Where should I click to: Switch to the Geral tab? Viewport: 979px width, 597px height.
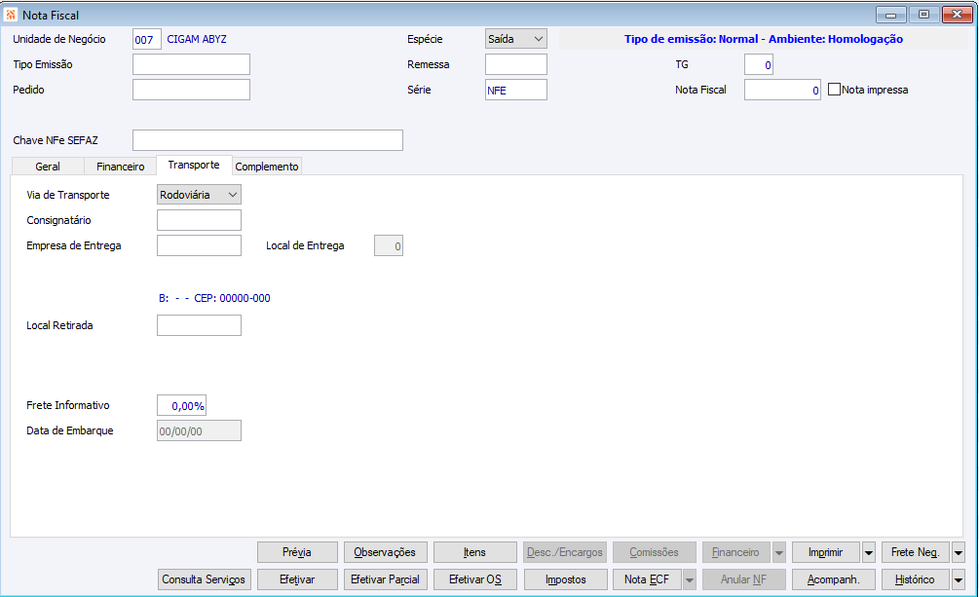pos(48,167)
